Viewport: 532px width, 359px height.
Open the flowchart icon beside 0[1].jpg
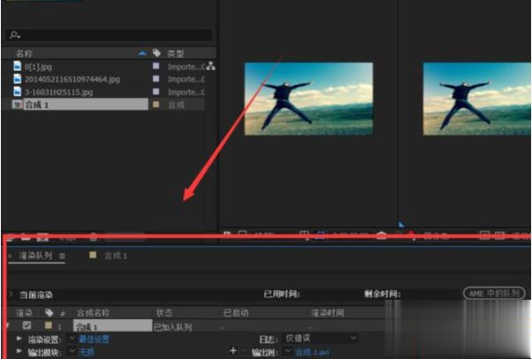(210, 66)
